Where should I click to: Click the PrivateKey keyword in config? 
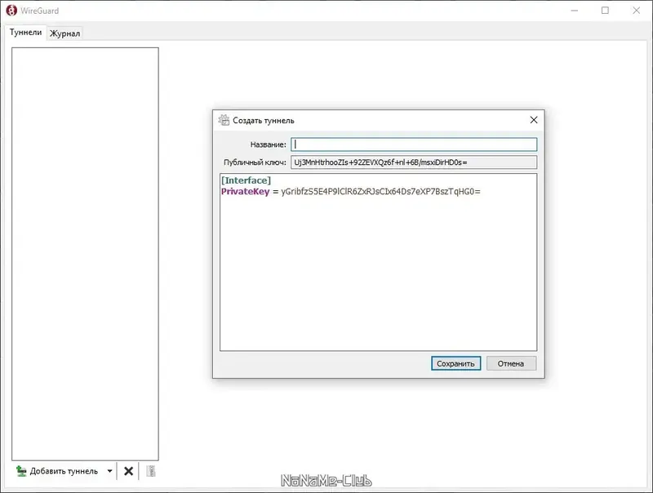pyautogui.click(x=246, y=192)
